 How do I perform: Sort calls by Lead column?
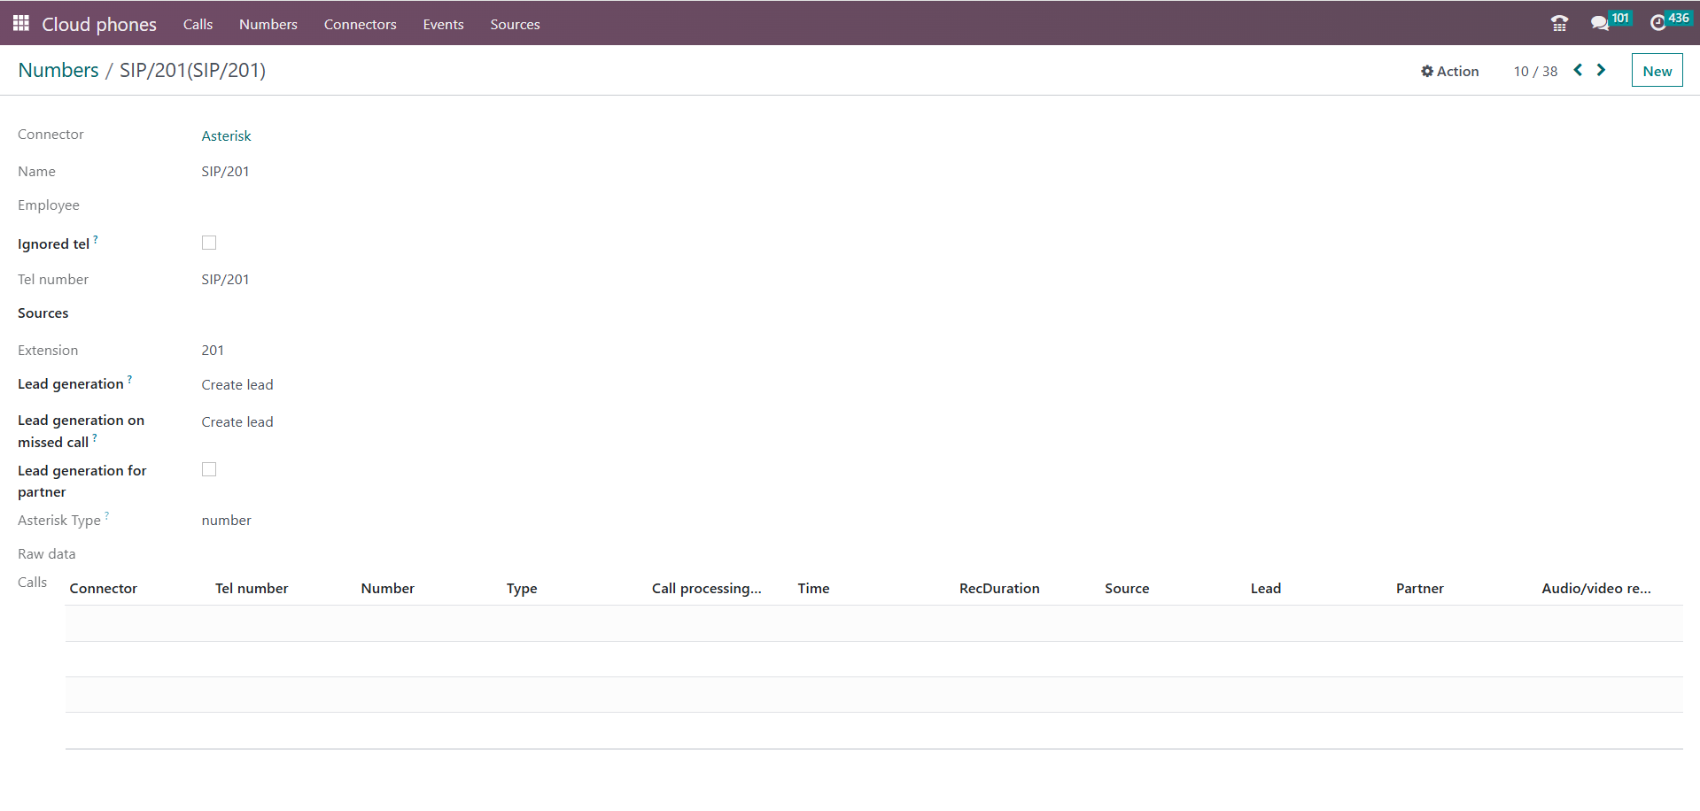coord(1266,588)
